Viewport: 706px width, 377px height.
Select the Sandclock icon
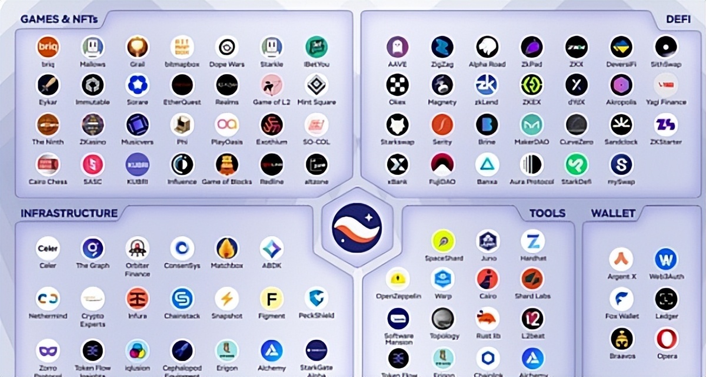[621, 125]
